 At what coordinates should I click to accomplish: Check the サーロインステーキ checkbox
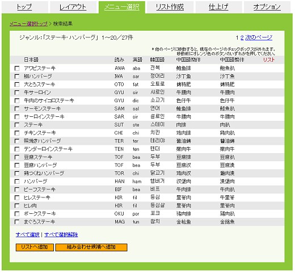coord(17,117)
